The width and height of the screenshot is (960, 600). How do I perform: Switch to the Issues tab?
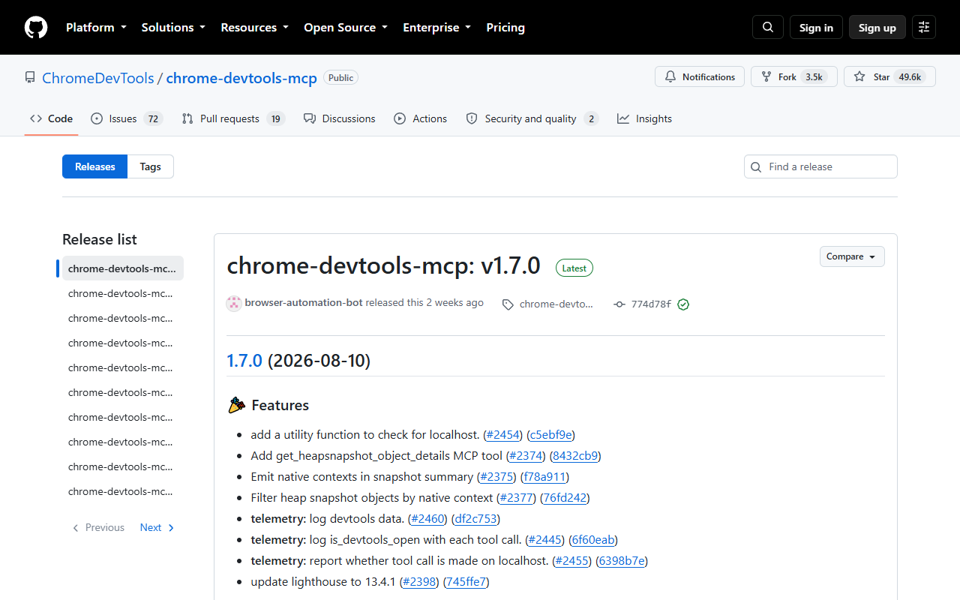[x=127, y=118]
